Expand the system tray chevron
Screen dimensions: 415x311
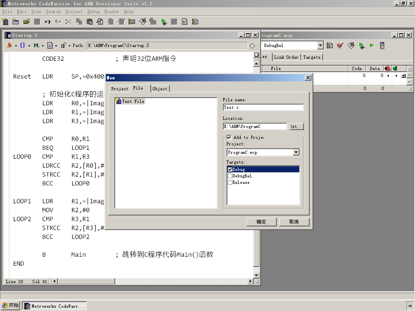410,306
